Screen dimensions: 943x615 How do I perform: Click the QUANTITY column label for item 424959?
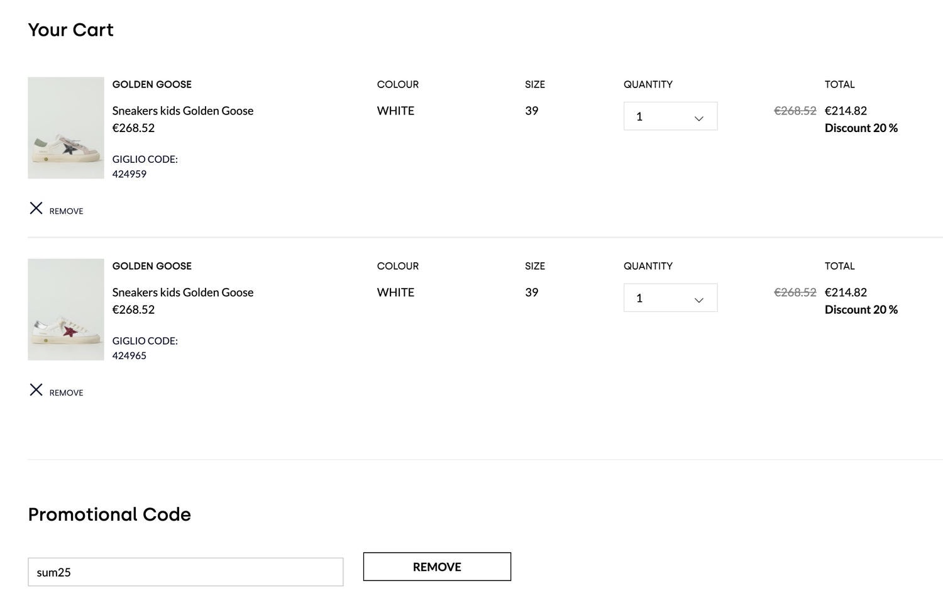click(648, 84)
